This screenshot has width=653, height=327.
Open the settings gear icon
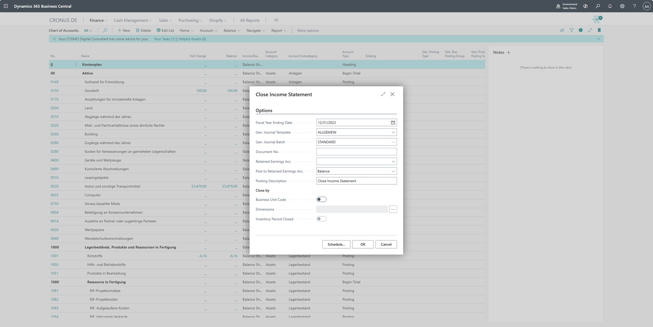pyautogui.click(x=622, y=6)
